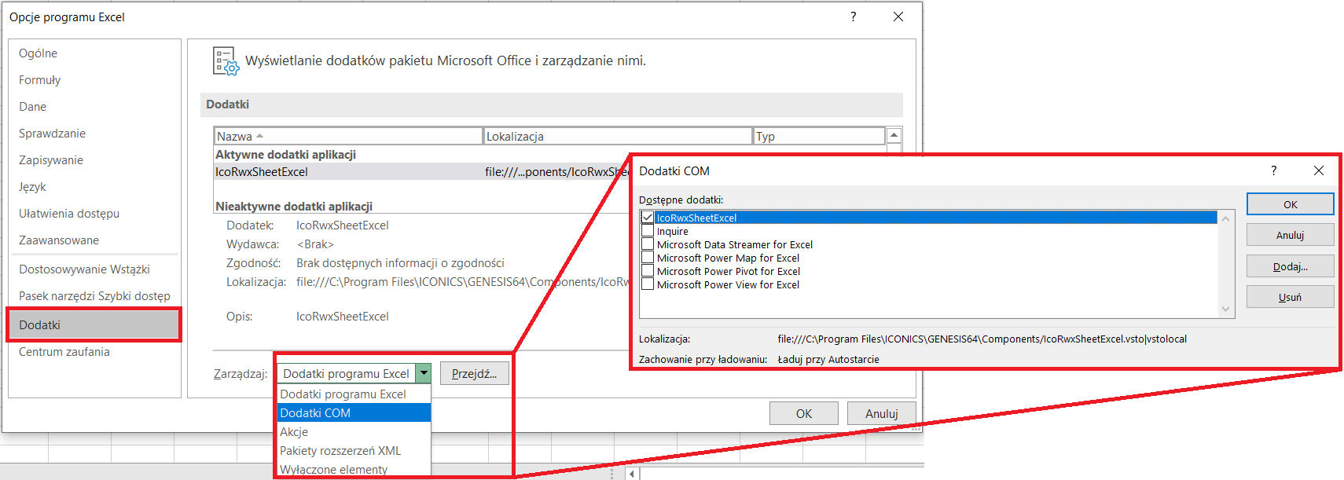
Task: Open Centrum zaufania category
Action: tap(64, 352)
